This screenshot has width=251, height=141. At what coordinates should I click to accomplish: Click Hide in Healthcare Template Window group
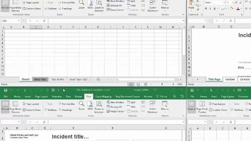131,107
